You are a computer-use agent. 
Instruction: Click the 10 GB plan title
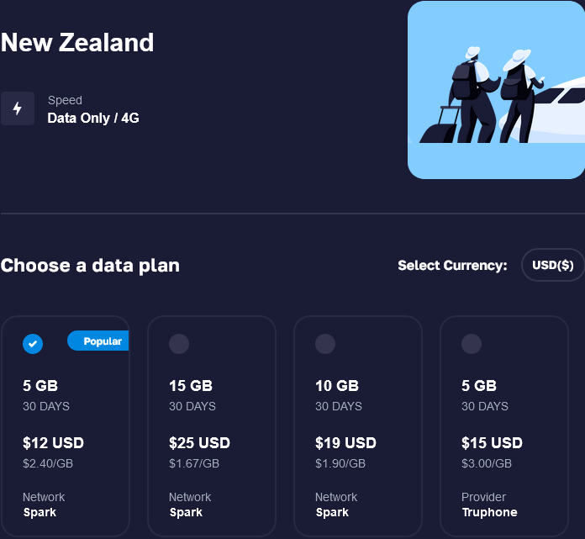(x=337, y=386)
